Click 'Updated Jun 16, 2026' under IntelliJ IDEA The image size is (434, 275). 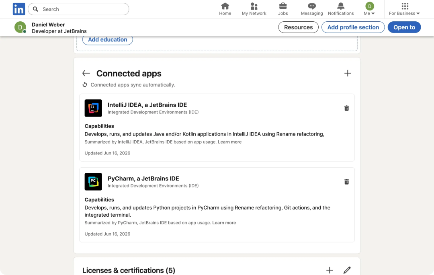coord(107,153)
